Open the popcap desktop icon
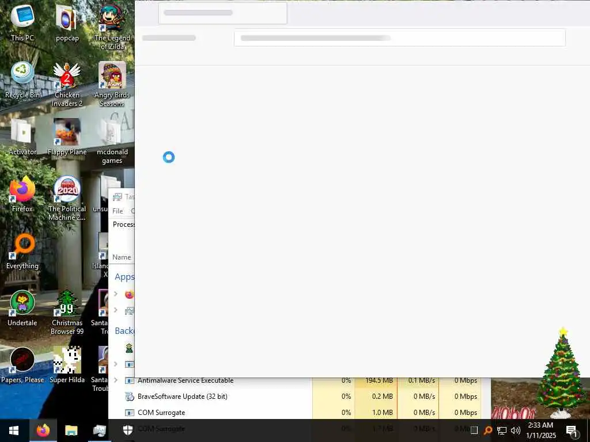Image resolution: width=590 pixels, height=442 pixels. (67, 22)
